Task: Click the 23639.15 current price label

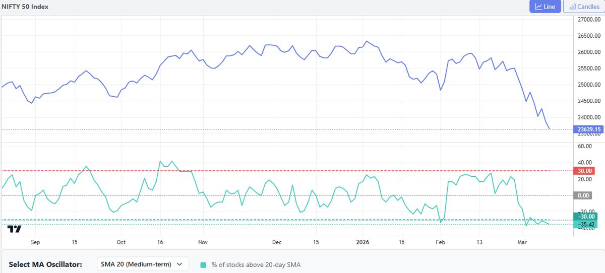Action: pos(589,129)
